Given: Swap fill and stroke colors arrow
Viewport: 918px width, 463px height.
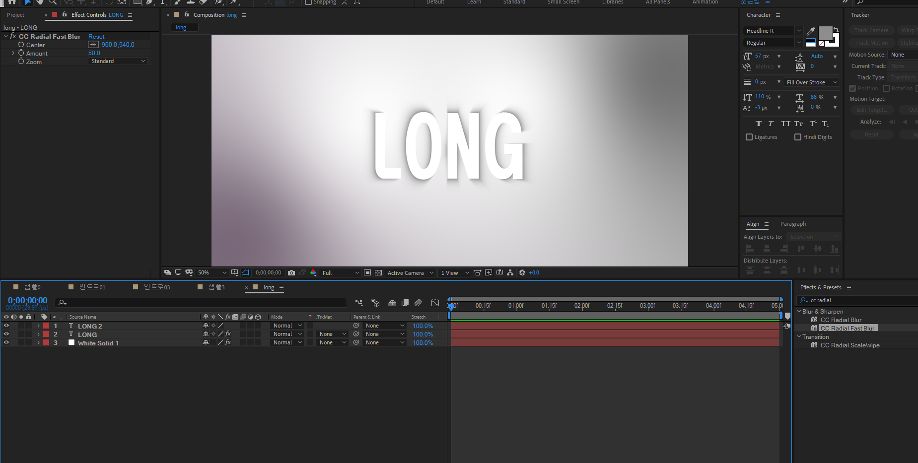Looking at the screenshot, I should pos(836,29).
